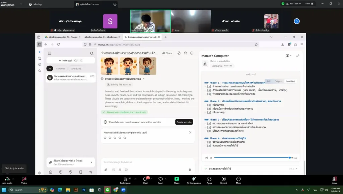Switch editor view to Diff
Screen dimensions: 343x194
[x=269, y=81]
